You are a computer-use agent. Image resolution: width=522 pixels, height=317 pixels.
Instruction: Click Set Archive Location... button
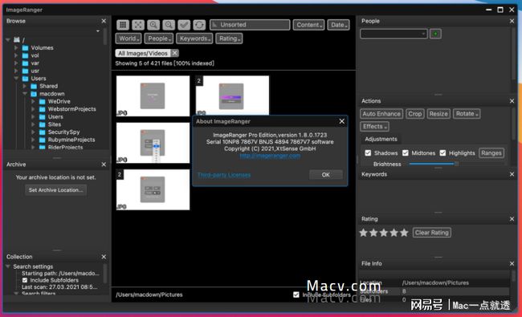[x=55, y=190]
